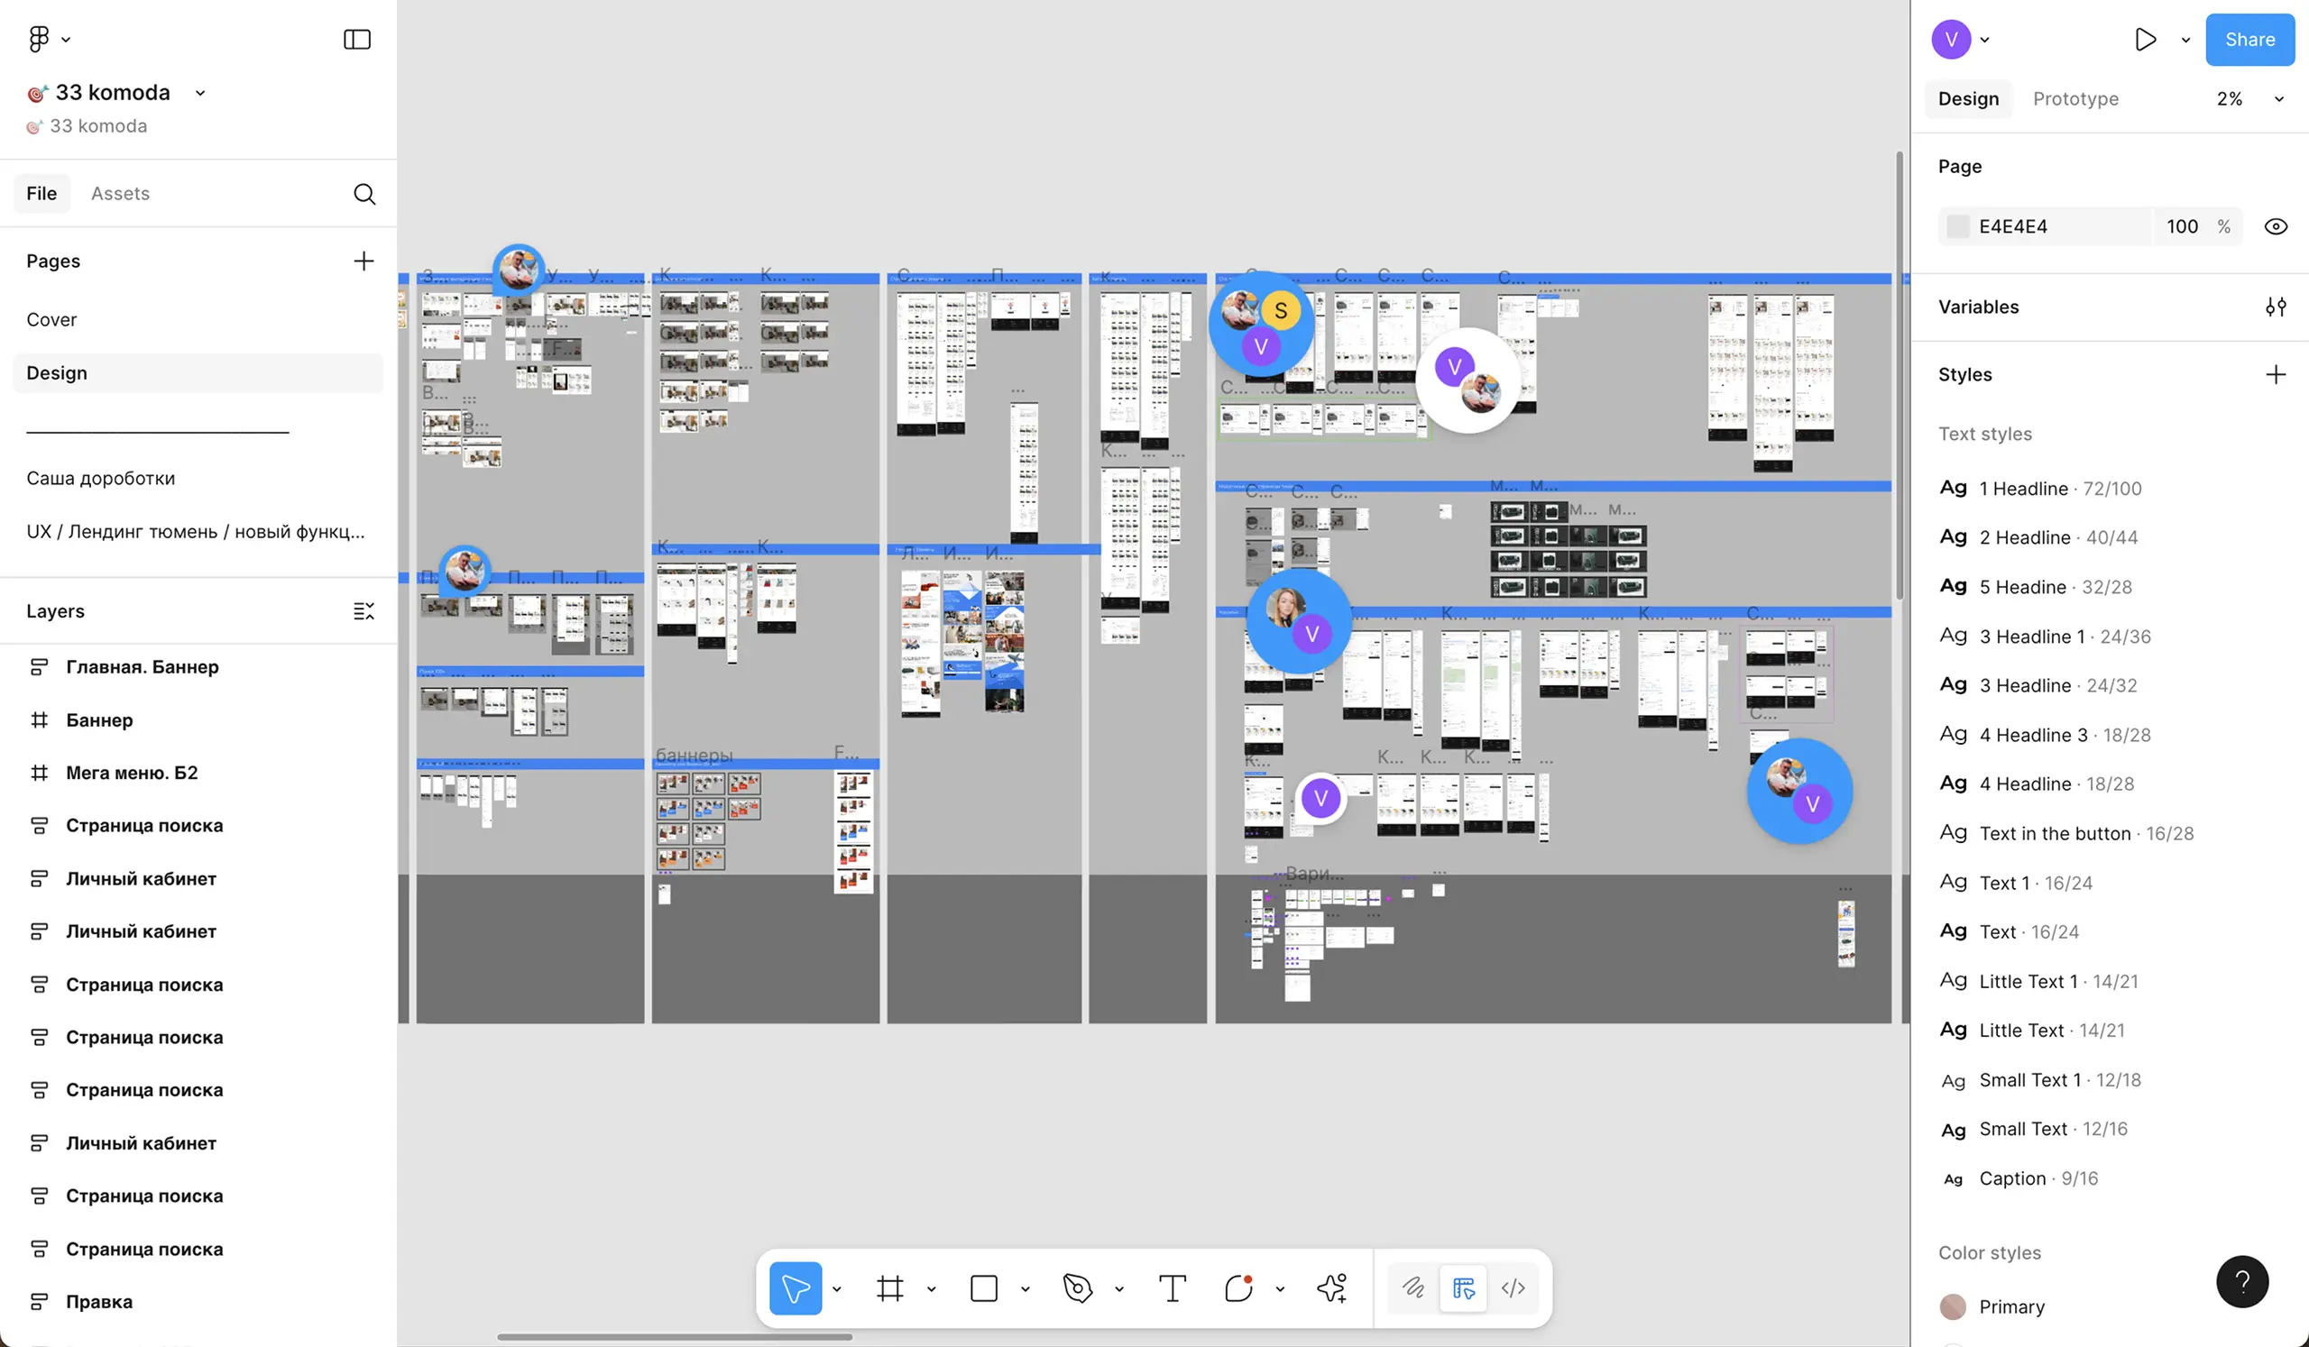The width and height of the screenshot is (2309, 1347).
Task: Toggle the sidebar minimize UI icon
Action: (x=356, y=40)
